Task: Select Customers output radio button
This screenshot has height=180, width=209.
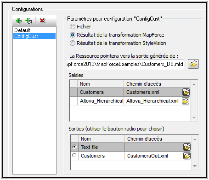Action: coord(74,155)
